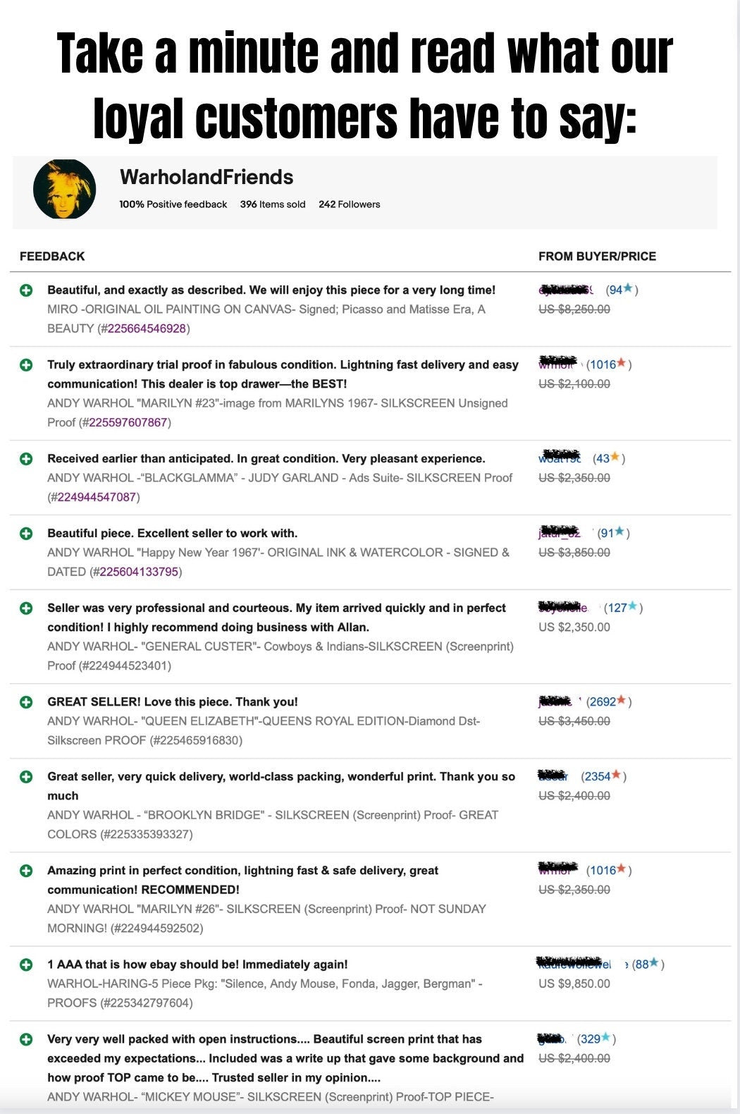740x1114 pixels.
Task: Click green plus icon on MIRO painting feedback
Action: (28, 290)
